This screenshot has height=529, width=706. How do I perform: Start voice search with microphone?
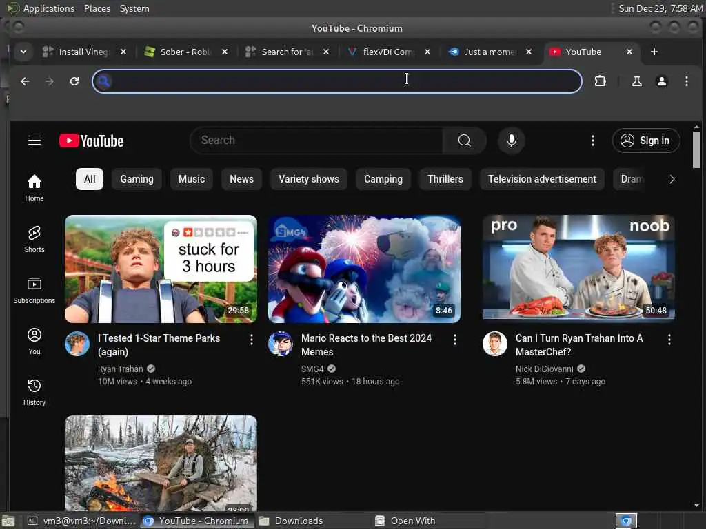pyautogui.click(x=511, y=141)
